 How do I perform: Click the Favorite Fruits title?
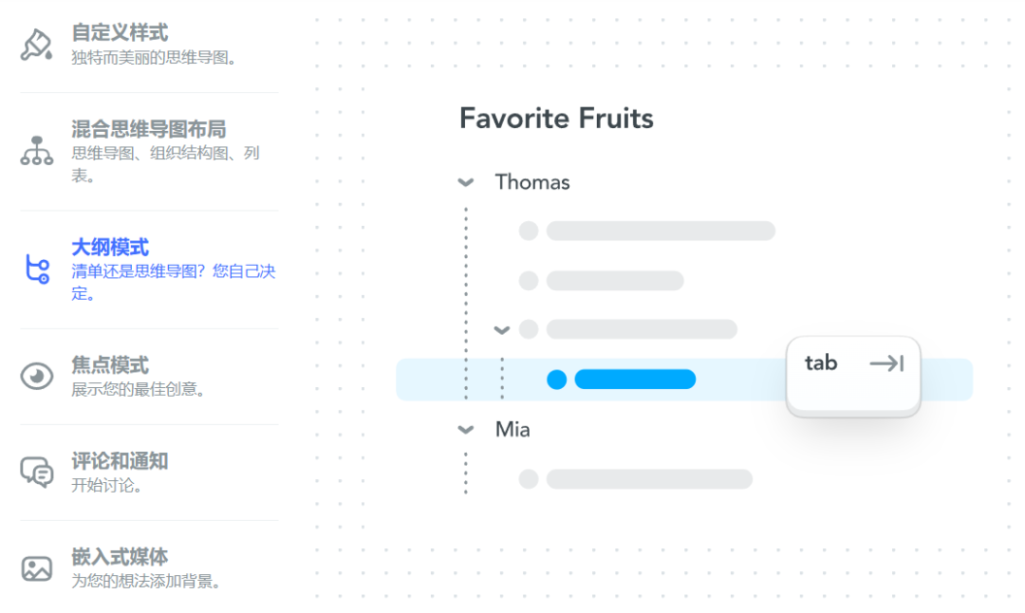point(556,119)
